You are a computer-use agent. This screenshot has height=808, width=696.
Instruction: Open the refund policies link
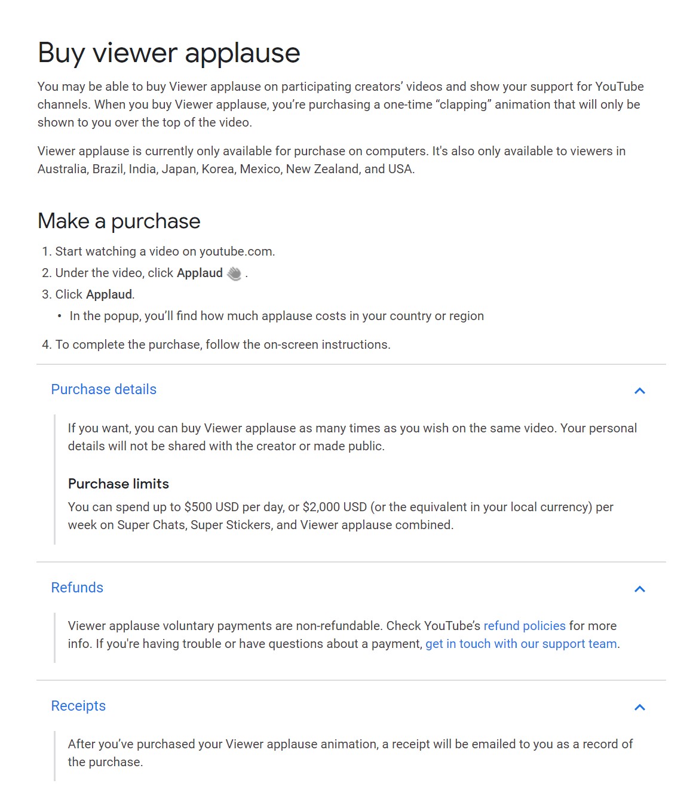[x=525, y=626]
